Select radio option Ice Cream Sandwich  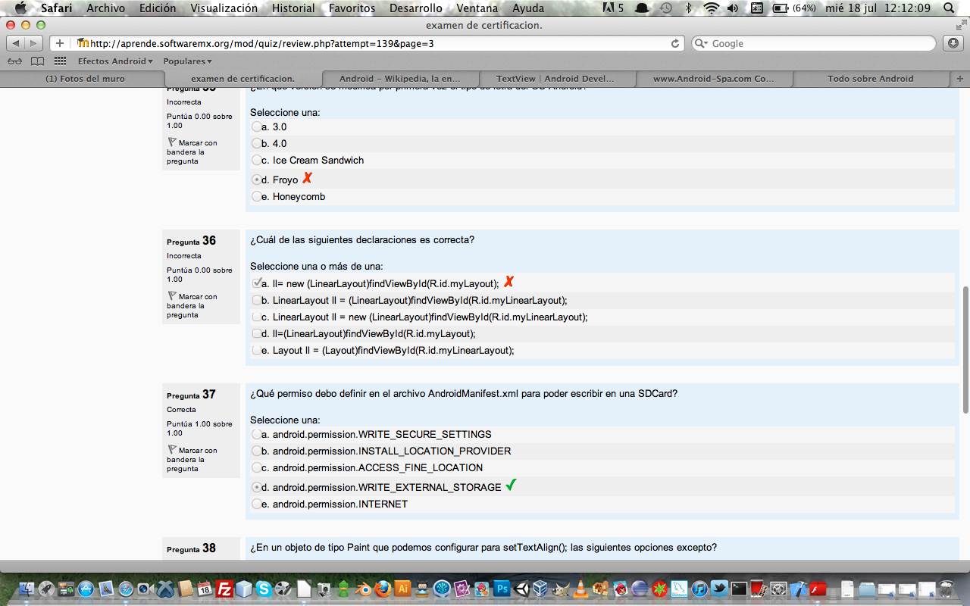257,161
